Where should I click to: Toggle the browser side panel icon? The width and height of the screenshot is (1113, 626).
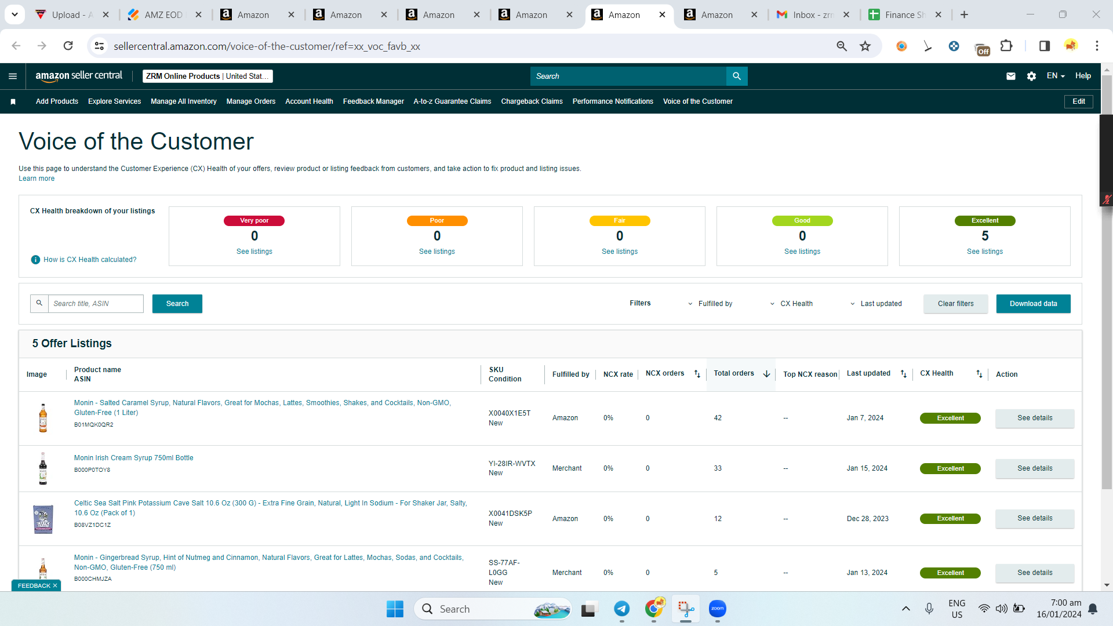(1045, 46)
